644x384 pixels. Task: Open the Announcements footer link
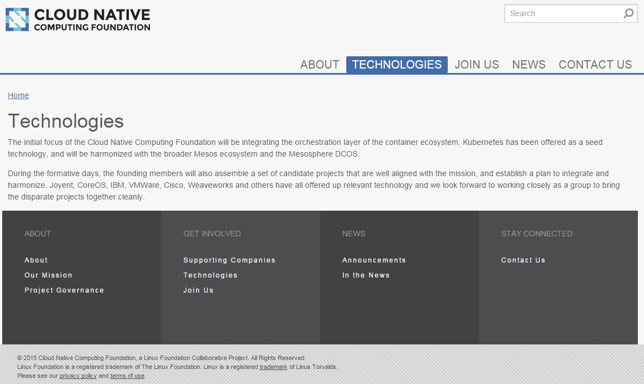point(374,260)
